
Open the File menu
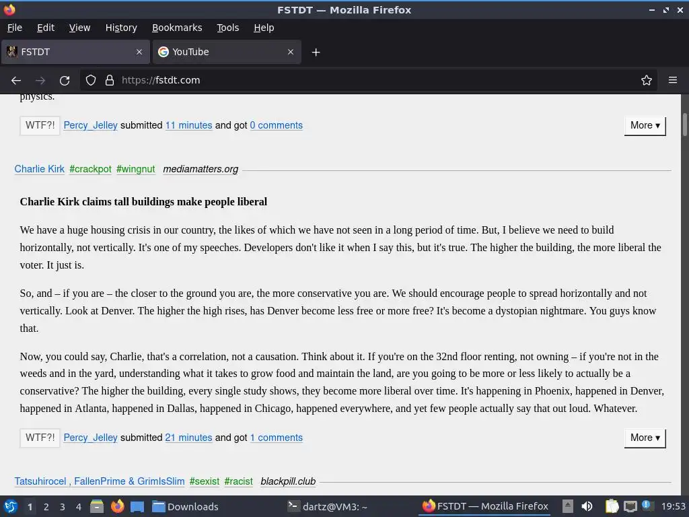coord(15,28)
